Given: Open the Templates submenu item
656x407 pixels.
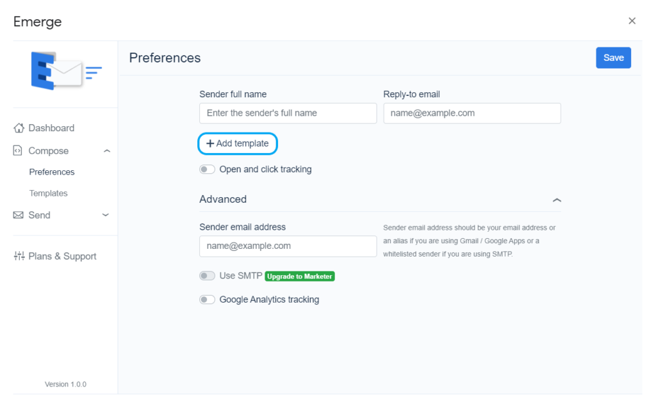Looking at the screenshot, I should pyautogui.click(x=48, y=193).
